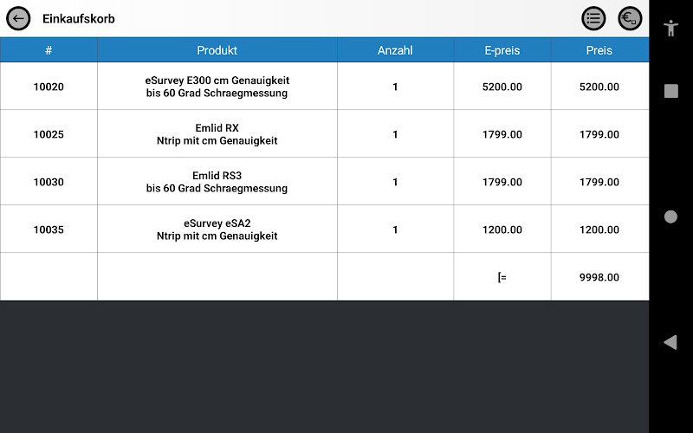Screen dimensions: 693x433
Task: Open the Emlid RS3 product entry
Action: 217,182
